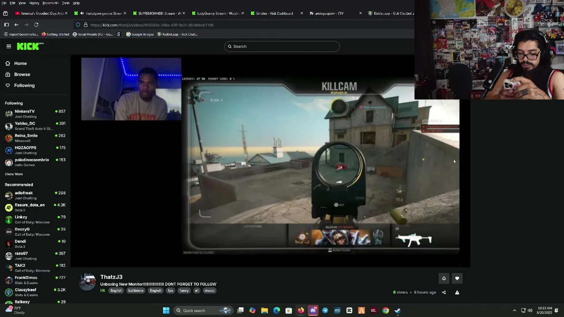The height and width of the screenshot is (317, 564).
Task: Open the Firefox View icon left of tabs
Action: 5,13
